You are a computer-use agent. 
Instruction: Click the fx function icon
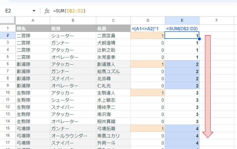47,11
